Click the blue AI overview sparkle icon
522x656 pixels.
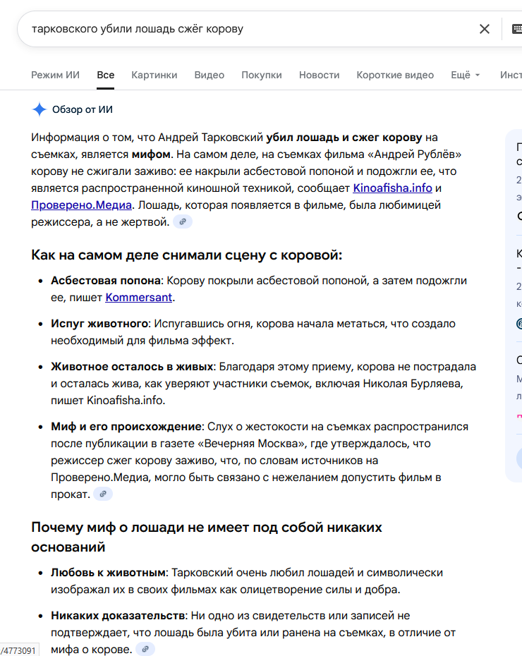pos(40,109)
